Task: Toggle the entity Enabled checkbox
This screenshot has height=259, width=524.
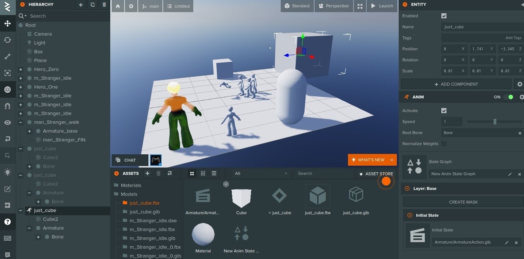Action: pyautogui.click(x=444, y=16)
